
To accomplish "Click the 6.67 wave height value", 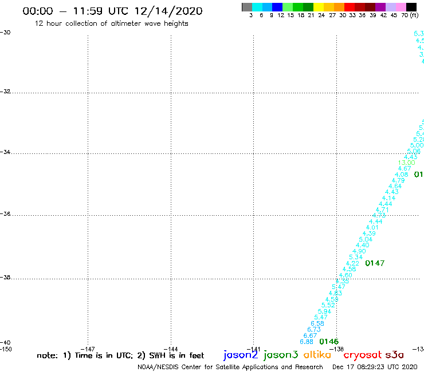I will (310, 335).
